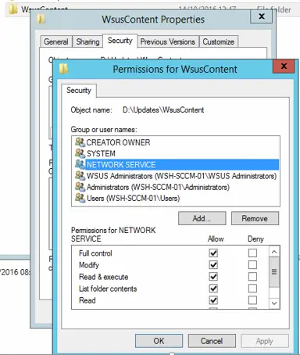Select Security tab in Permissions dialog
300x355 pixels.
79,91
